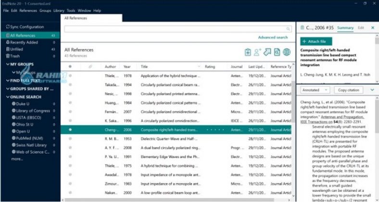Select the All References tab

(x=91, y=18)
